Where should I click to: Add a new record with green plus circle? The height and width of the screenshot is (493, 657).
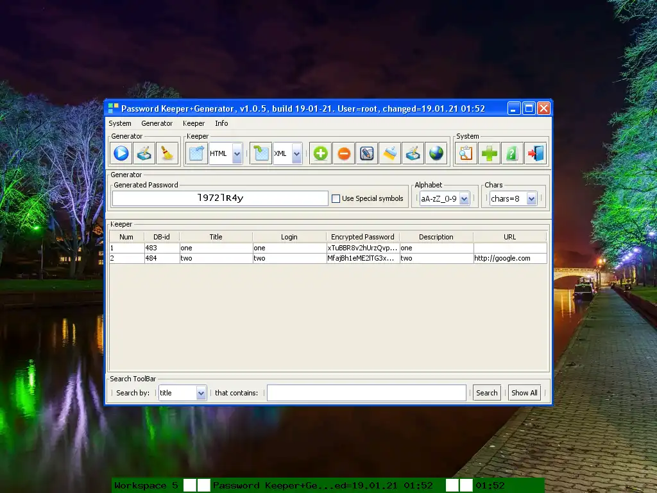click(321, 153)
